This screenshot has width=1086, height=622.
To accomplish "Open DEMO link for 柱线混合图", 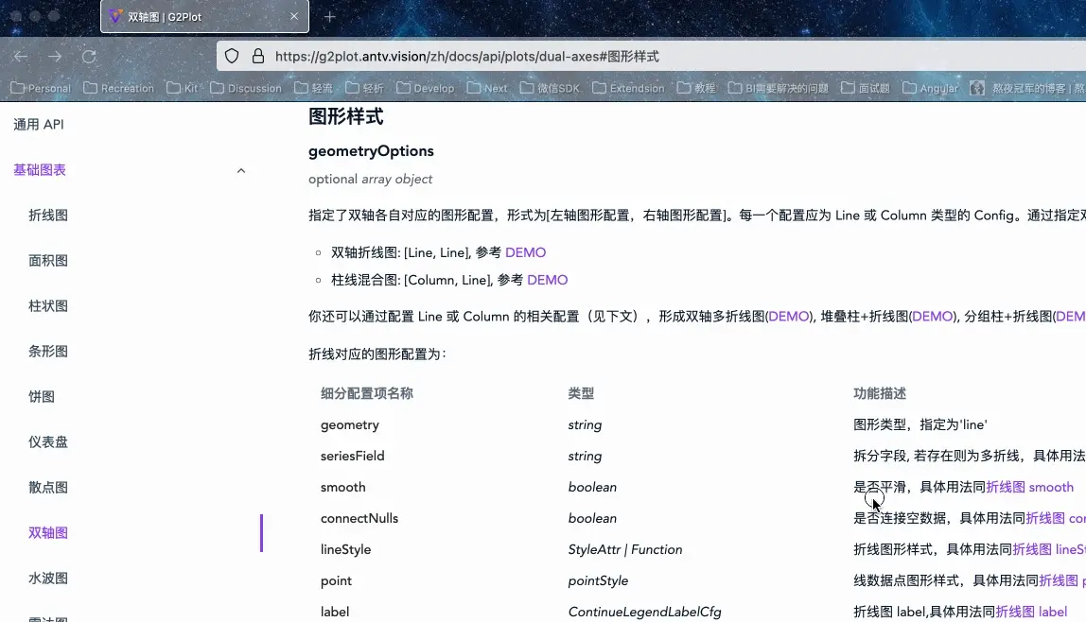I will (x=547, y=280).
